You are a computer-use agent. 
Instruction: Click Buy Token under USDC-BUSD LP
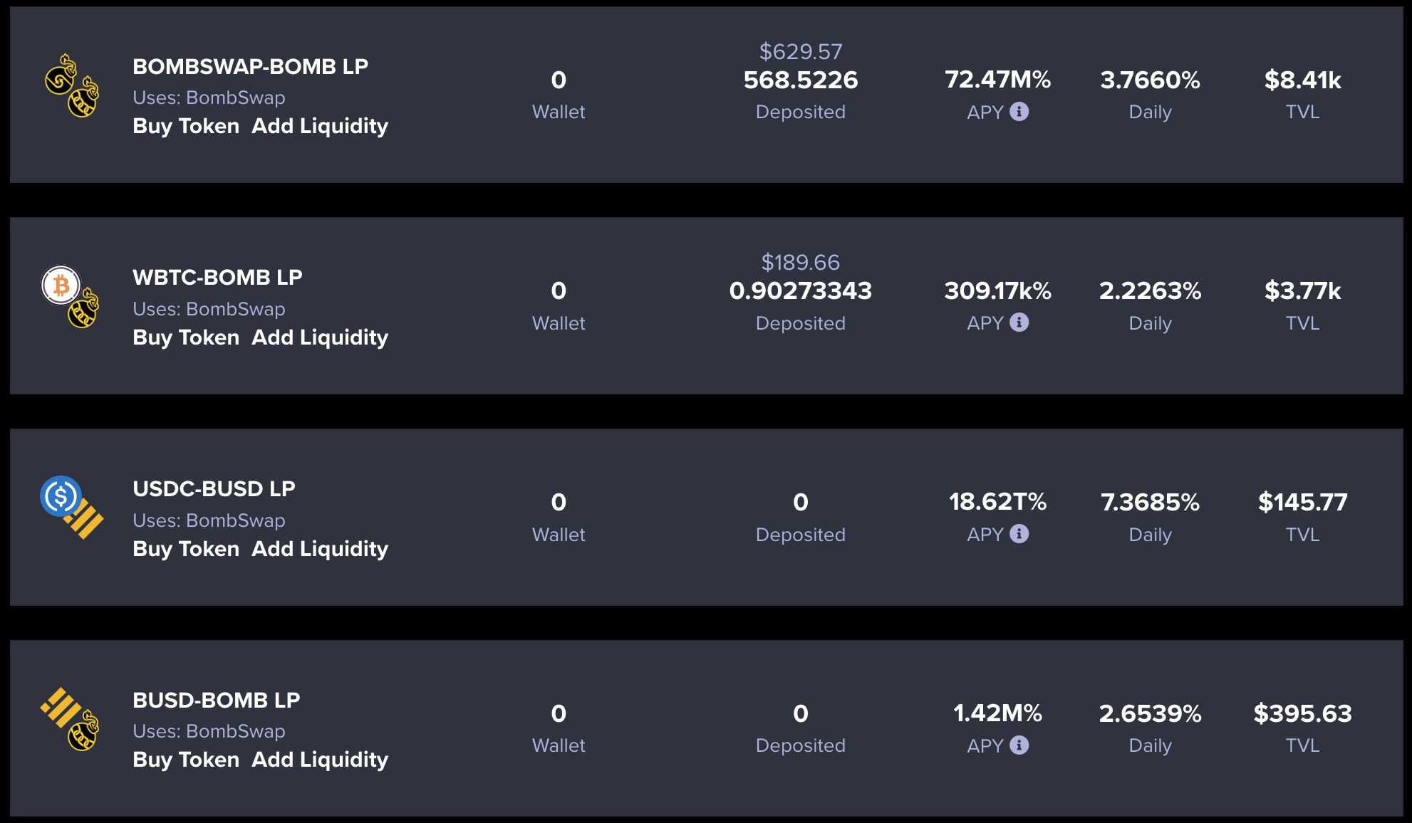pyautogui.click(x=186, y=549)
